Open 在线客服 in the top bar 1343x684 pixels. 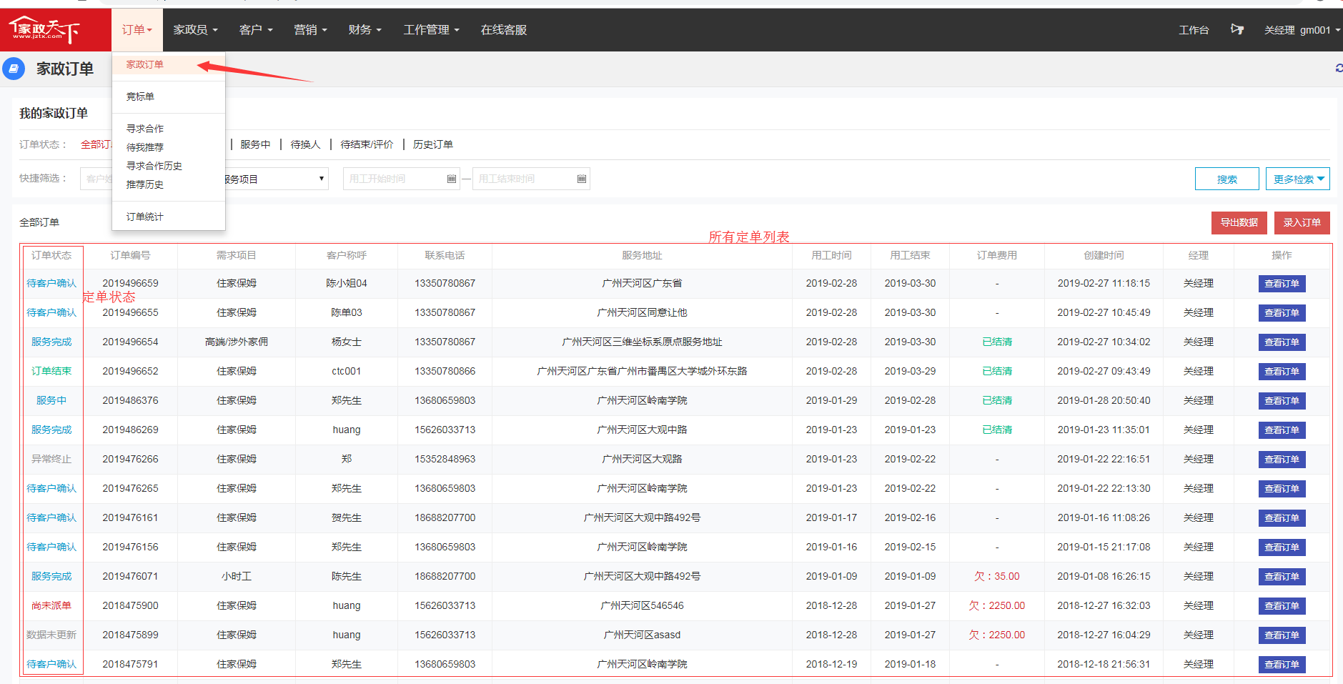[x=504, y=29]
